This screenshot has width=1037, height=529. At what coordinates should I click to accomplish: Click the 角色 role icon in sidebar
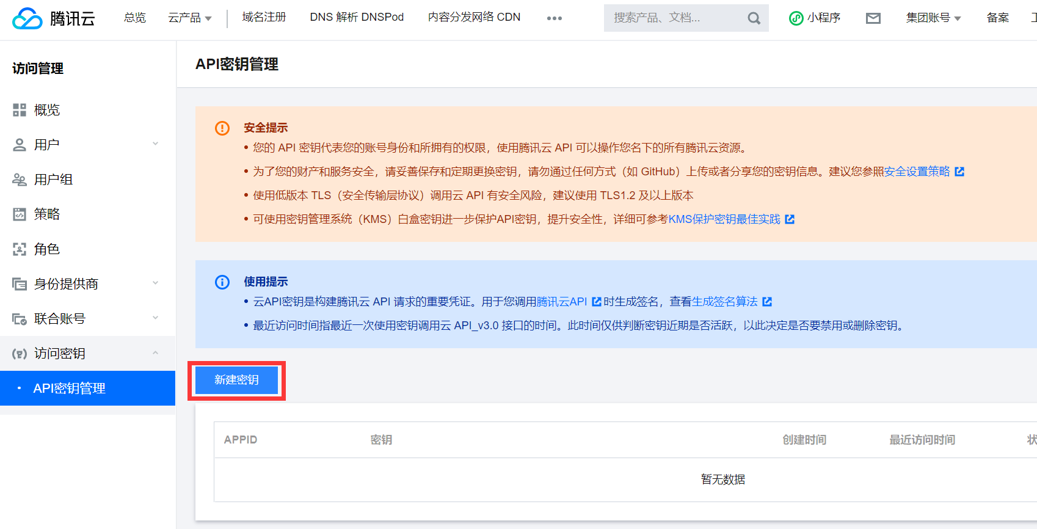(20, 249)
